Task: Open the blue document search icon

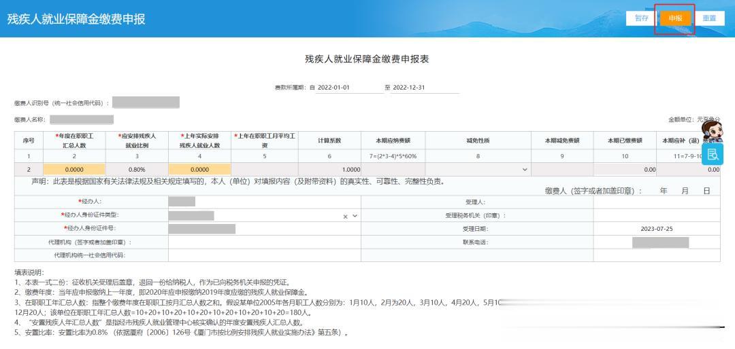Action: (x=713, y=154)
